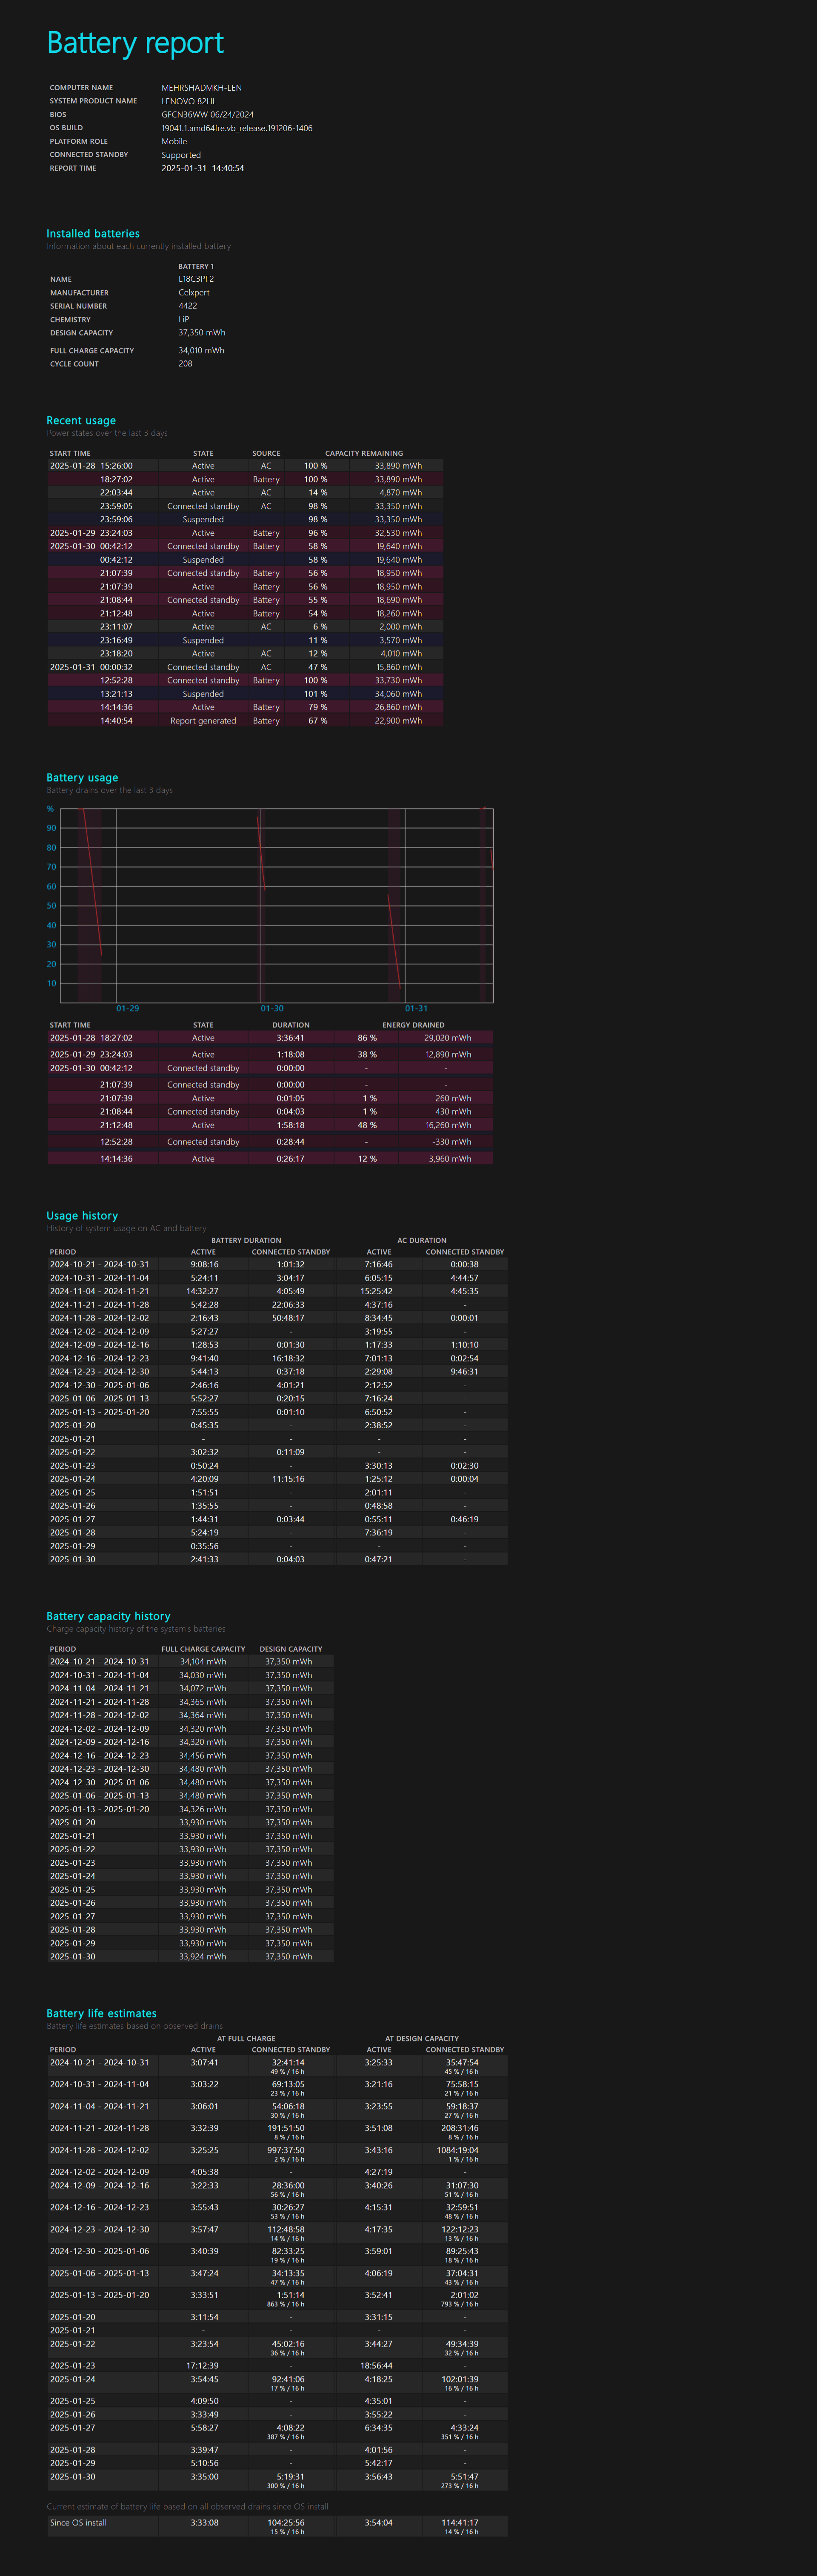Image resolution: width=817 pixels, height=2576 pixels.
Task: Click the 2024-10-21 - 2024-10-31 usage history row
Action: point(99,1264)
